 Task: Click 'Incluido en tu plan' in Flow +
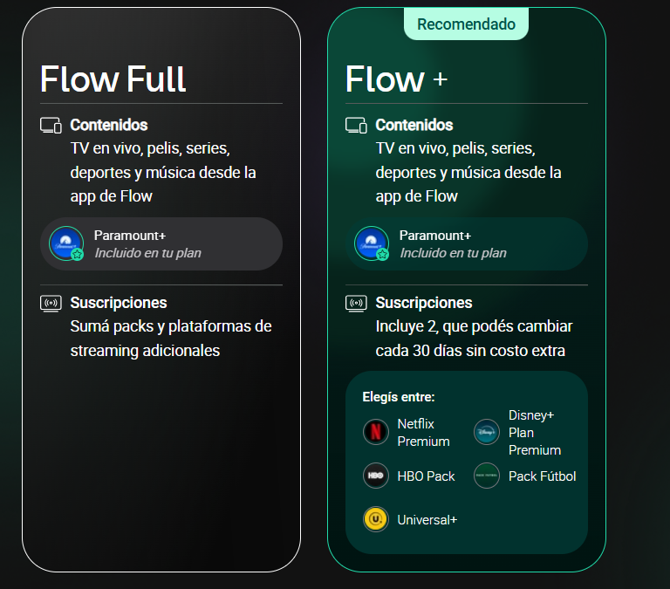point(454,253)
